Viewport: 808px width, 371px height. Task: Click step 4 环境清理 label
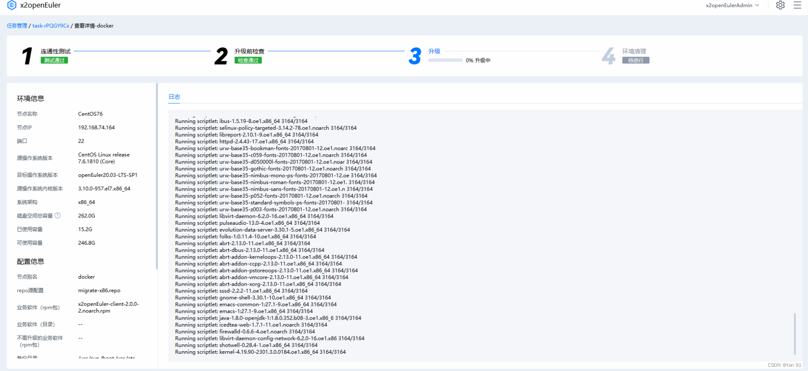pos(634,51)
